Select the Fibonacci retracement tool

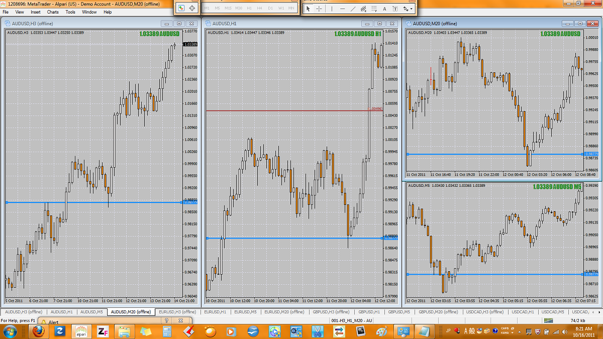point(374,9)
